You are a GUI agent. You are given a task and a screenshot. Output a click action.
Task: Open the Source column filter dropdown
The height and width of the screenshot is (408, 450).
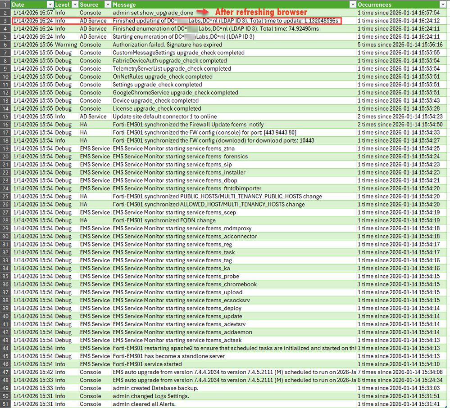107,4
